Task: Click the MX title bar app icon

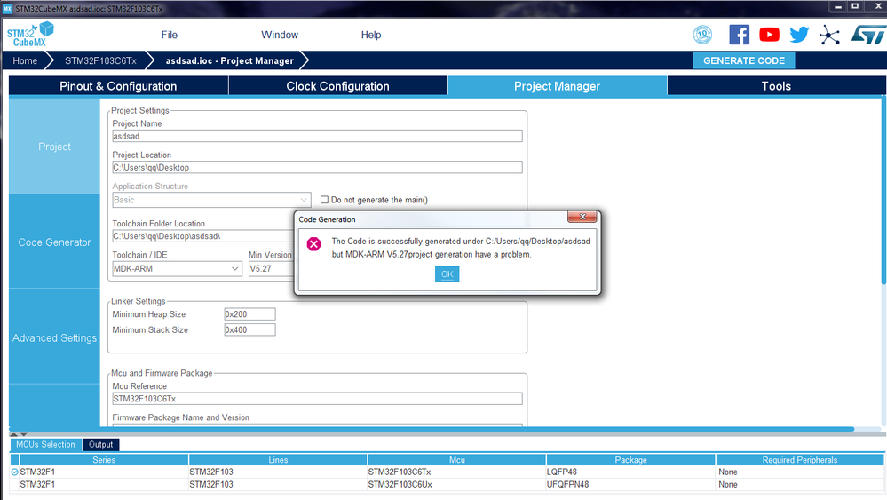Action: [7, 9]
